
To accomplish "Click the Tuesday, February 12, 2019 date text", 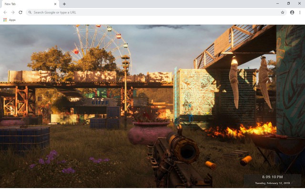I will [272, 183].
